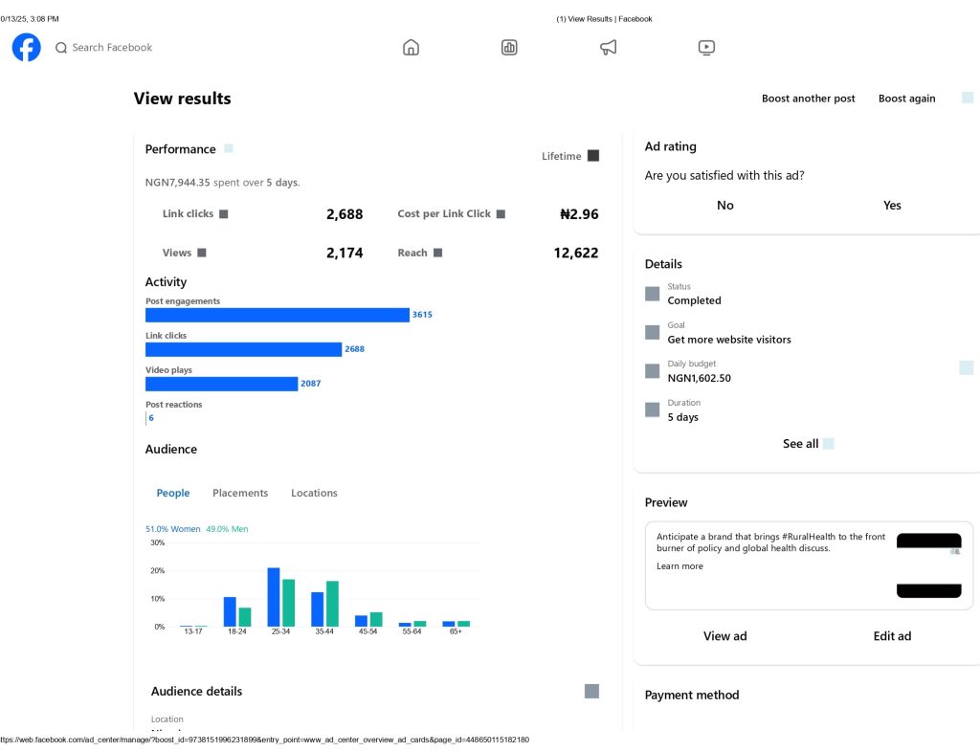Click the Search Facebook input field
The height and width of the screenshot is (752, 980).
pos(112,47)
